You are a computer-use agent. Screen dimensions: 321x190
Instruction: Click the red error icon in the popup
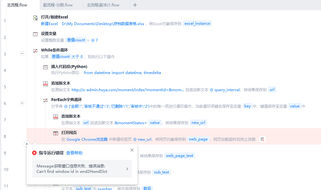point(34,153)
